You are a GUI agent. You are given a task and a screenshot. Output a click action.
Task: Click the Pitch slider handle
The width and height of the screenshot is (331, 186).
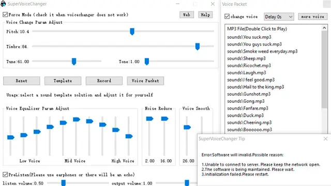pos(132,32)
